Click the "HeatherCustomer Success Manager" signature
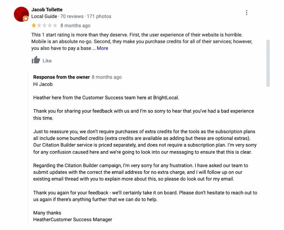 tap(73, 220)
